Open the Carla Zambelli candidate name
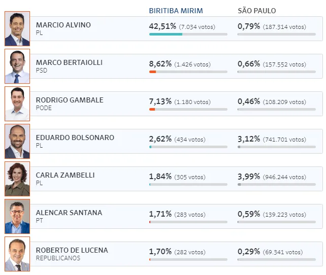 click(x=65, y=175)
